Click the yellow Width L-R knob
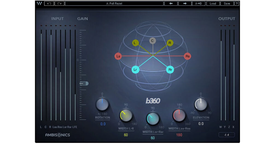Viewport: 275px width, 144px height. point(126,115)
